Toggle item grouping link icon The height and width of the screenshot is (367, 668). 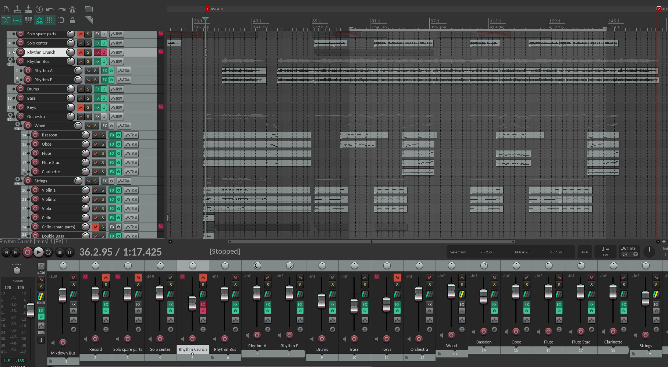point(17,20)
